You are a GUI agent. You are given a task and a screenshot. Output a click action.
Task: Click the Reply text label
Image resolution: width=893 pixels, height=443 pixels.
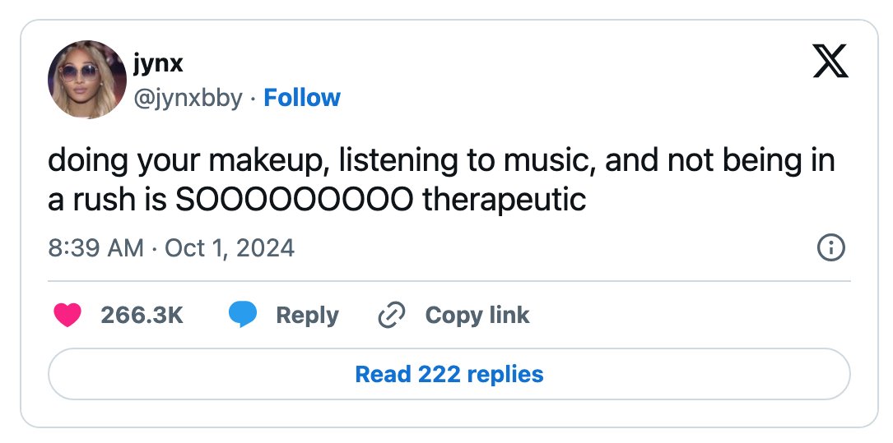coord(307,316)
